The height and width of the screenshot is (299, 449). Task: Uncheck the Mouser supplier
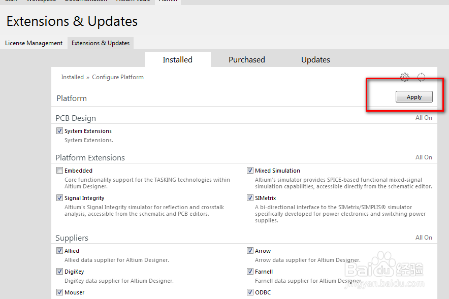pos(59,292)
